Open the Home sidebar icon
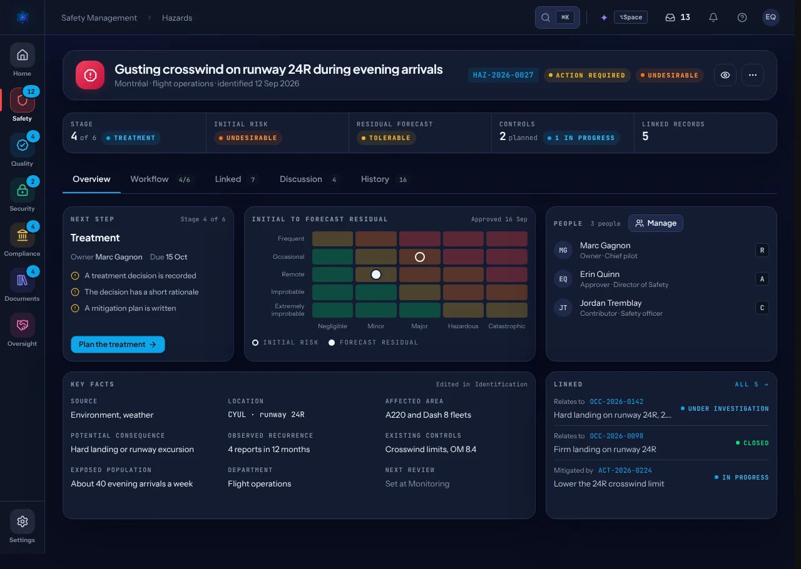The image size is (801, 569). point(23,55)
